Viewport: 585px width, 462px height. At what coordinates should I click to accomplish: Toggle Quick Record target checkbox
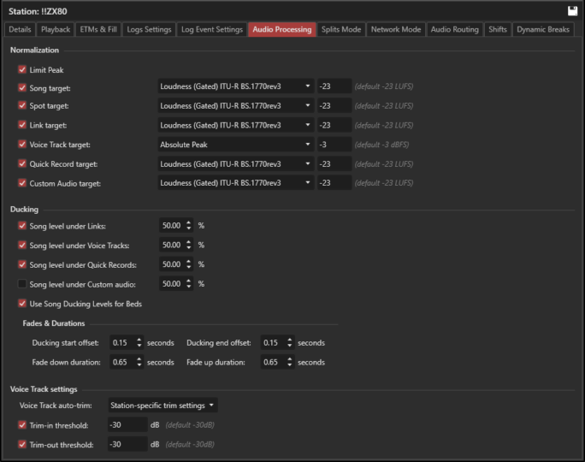[22, 163]
